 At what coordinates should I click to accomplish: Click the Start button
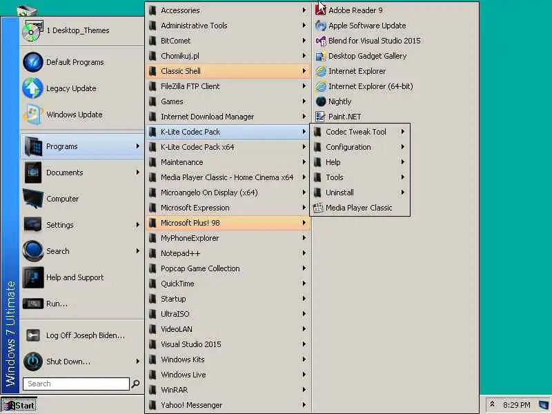pos(19,405)
